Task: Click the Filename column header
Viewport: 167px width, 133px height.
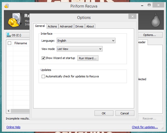Action: pyautogui.click(x=21, y=43)
